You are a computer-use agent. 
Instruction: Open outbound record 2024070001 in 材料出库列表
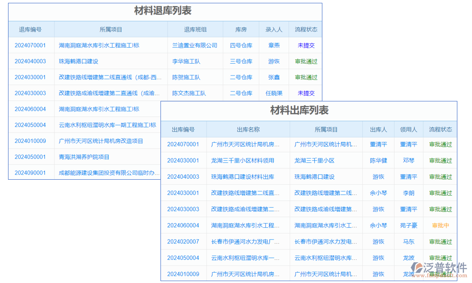[x=184, y=145]
